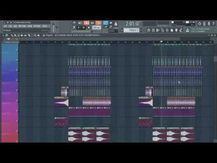Open the VIEW menu
Screen dimensions: 217x163
point(30,26)
